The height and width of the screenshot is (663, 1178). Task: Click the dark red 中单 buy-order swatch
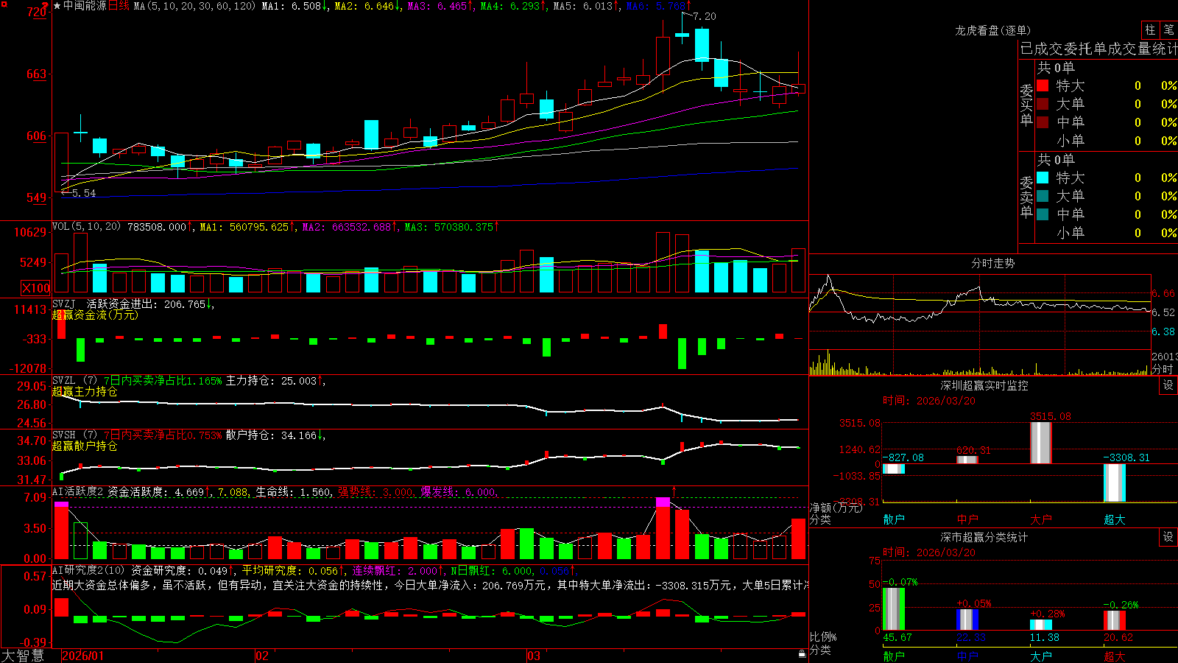(x=1043, y=122)
